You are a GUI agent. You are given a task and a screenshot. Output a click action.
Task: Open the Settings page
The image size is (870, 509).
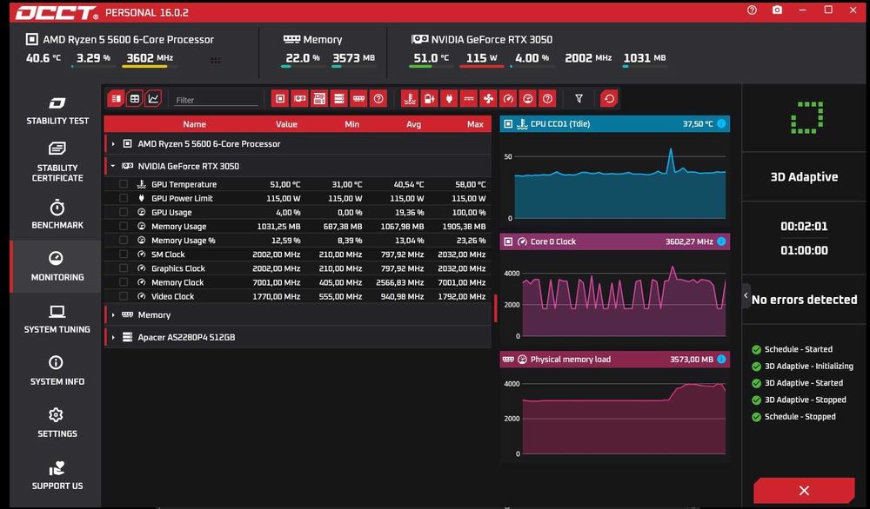(x=57, y=423)
